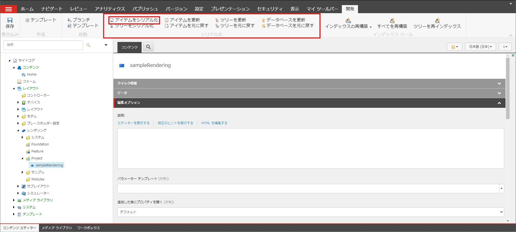Click インデックスの再構築 icon
516x232 pixels.
coord(348,20)
